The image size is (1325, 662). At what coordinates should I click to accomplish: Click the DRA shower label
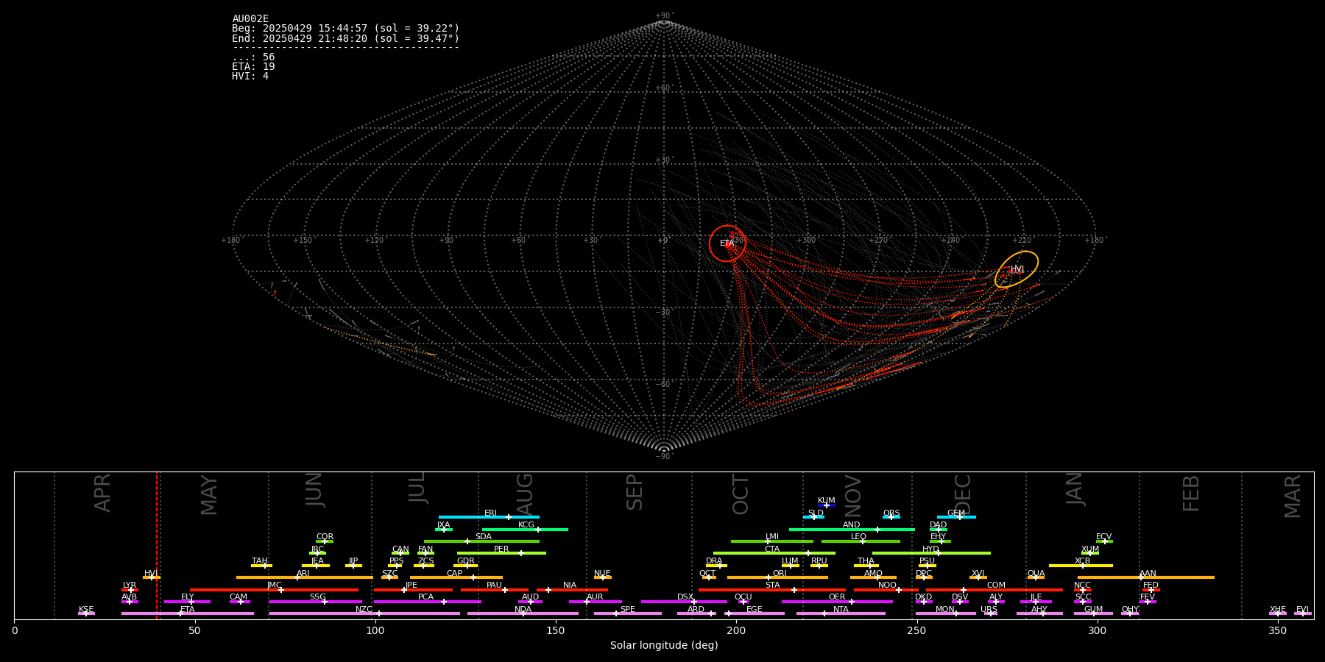[714, 561]
